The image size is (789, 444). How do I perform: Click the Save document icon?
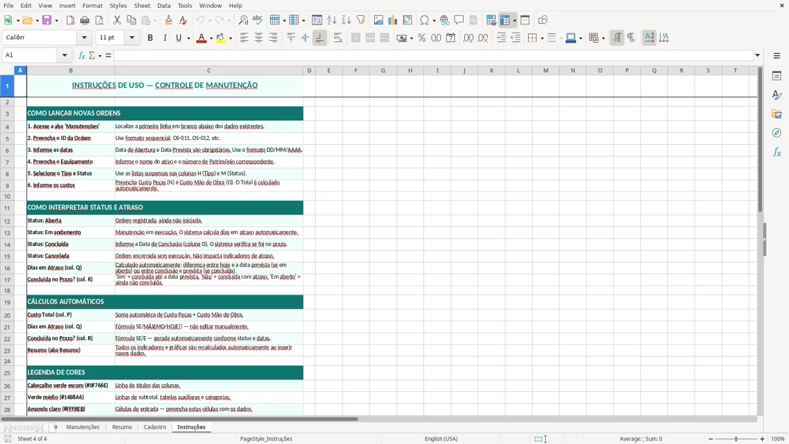tap(47, 20)
